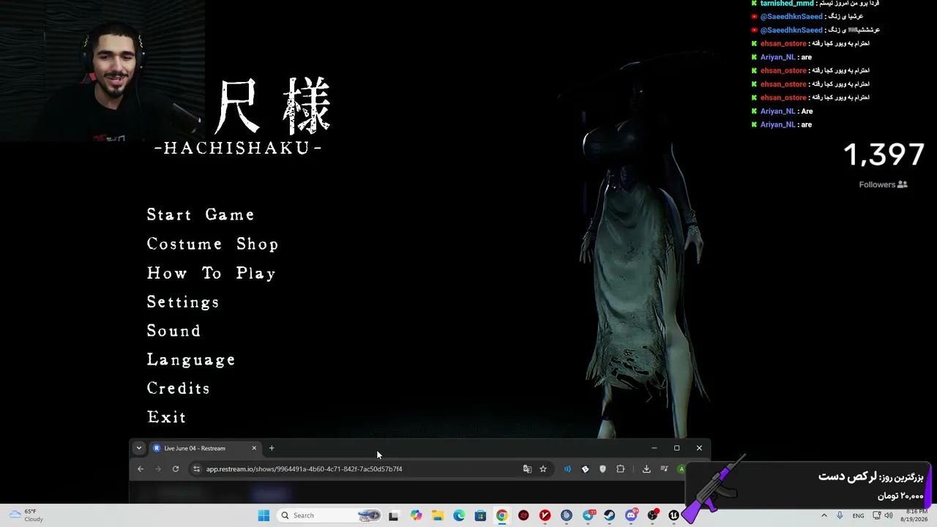Open the volume tray icon
Screen dimensions: 937x527
[889, 515]
